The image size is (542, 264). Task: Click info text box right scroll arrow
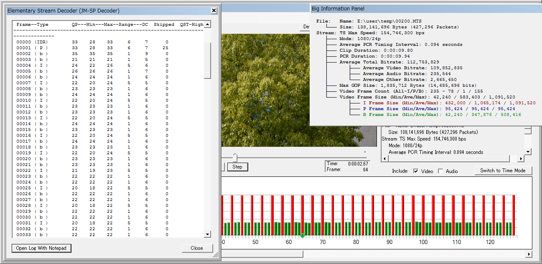coord(521,159)
